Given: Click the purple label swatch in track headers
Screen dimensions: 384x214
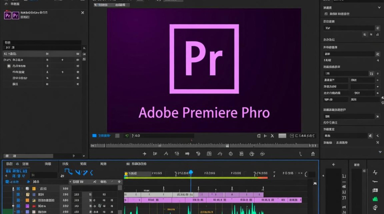Looking at the screenshot, I should click(27, 206).
